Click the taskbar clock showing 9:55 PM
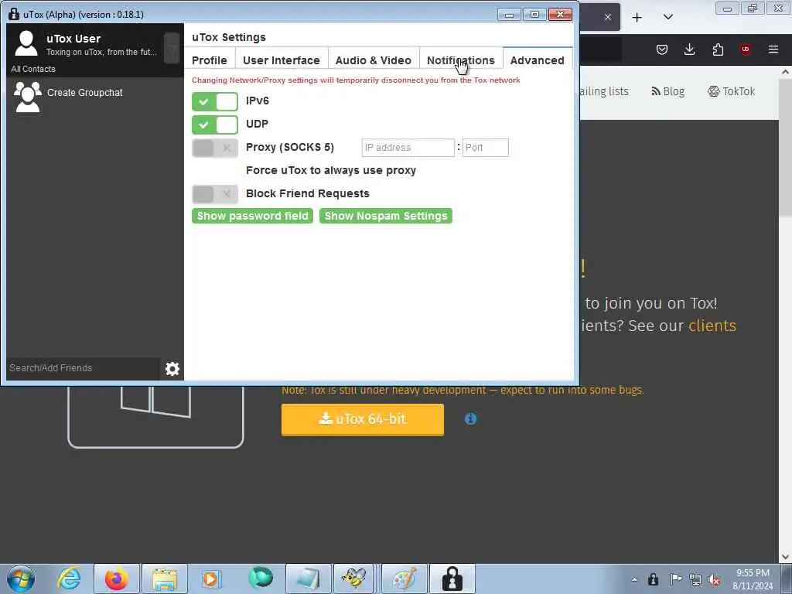792x594 pixels. (x=753, y=579)
